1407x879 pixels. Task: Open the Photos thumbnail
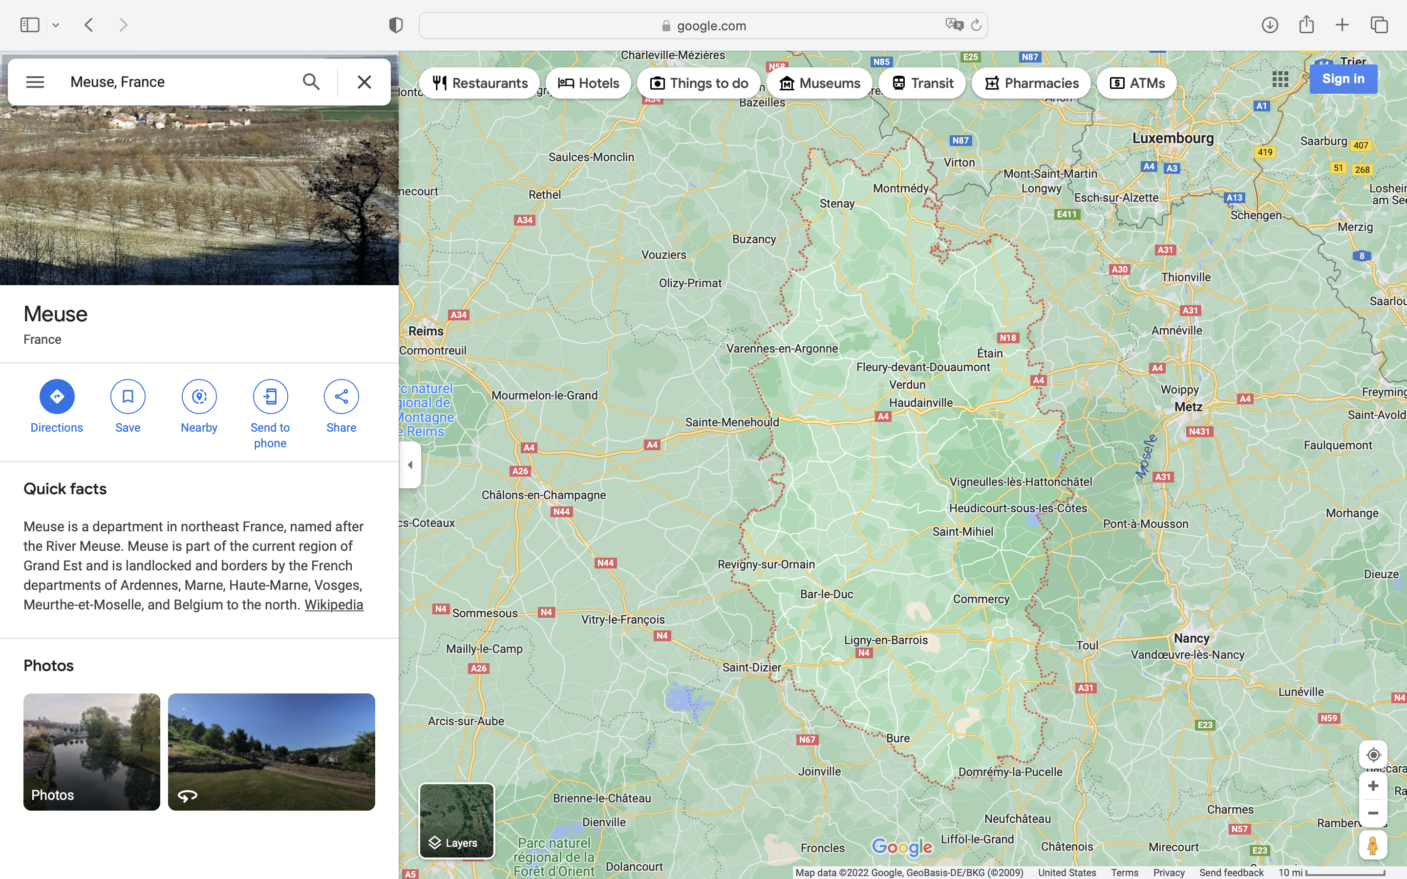tap(92, 751)
